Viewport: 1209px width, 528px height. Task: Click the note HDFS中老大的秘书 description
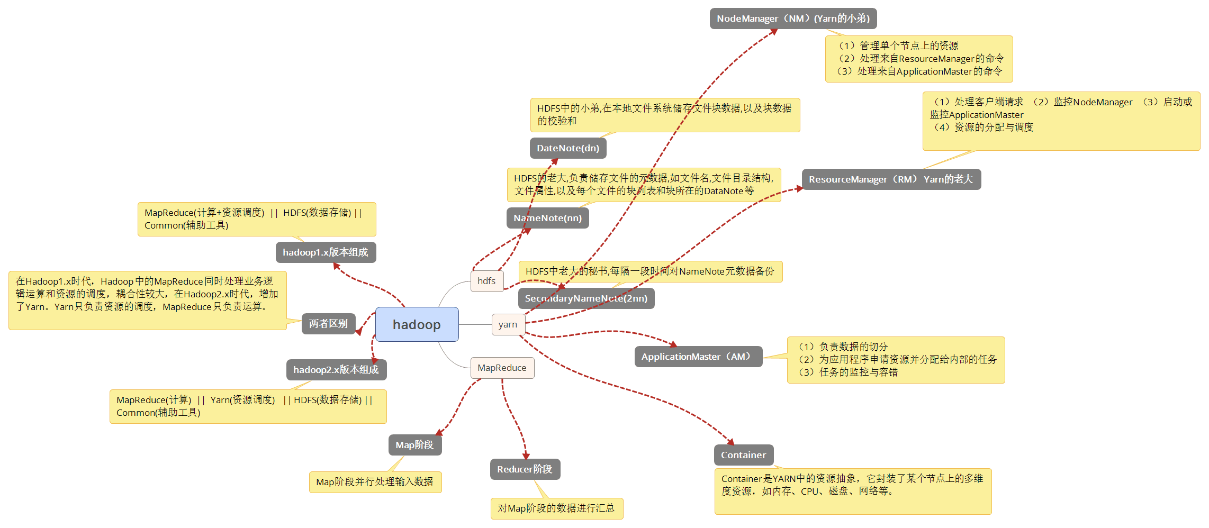[650, 271]
